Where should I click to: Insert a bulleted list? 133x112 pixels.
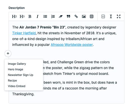pyautogui.click(x=45, y=17)
